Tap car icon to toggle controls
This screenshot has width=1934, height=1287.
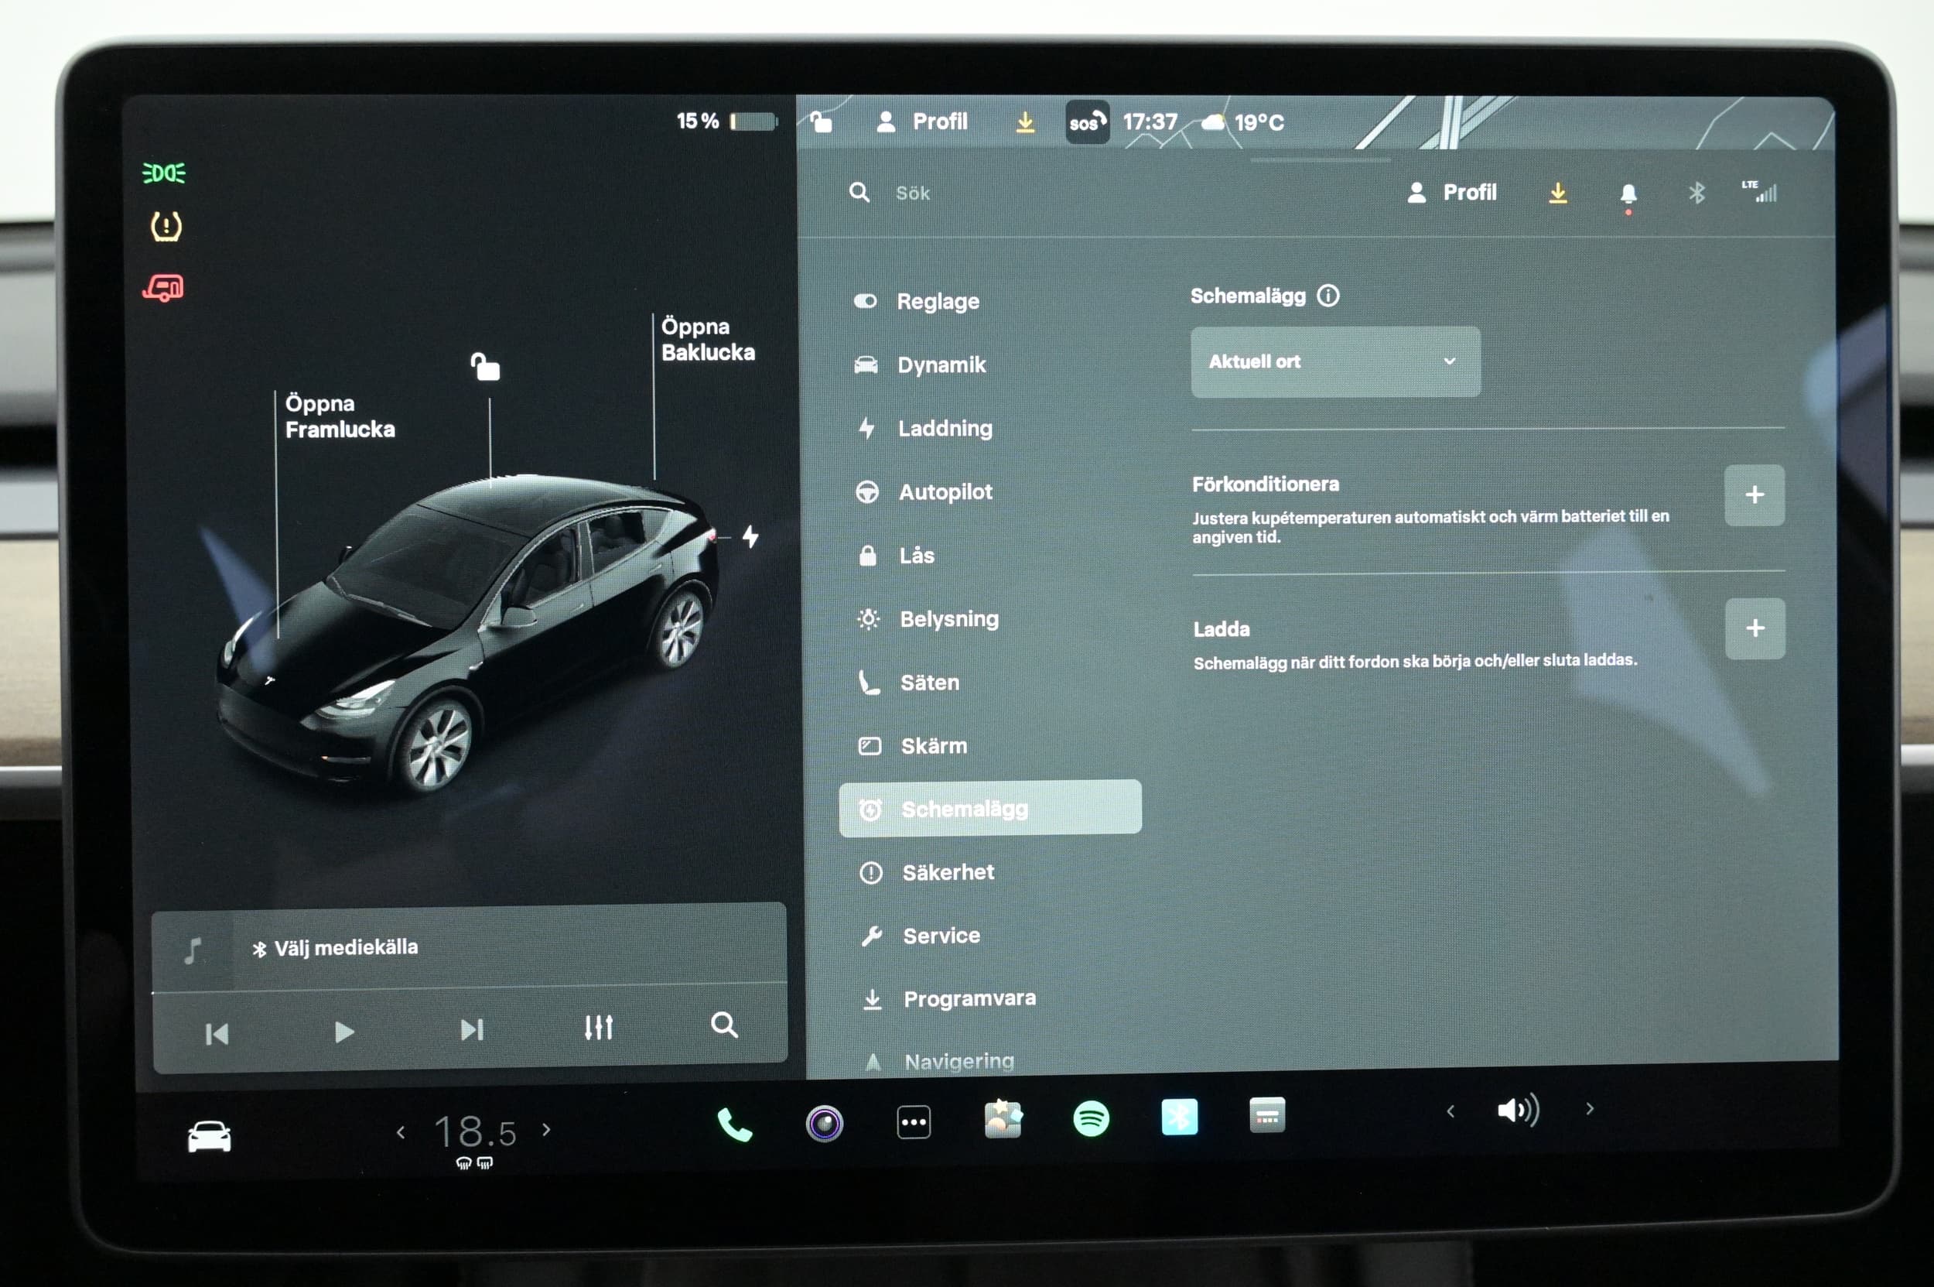coord(209,1136)
